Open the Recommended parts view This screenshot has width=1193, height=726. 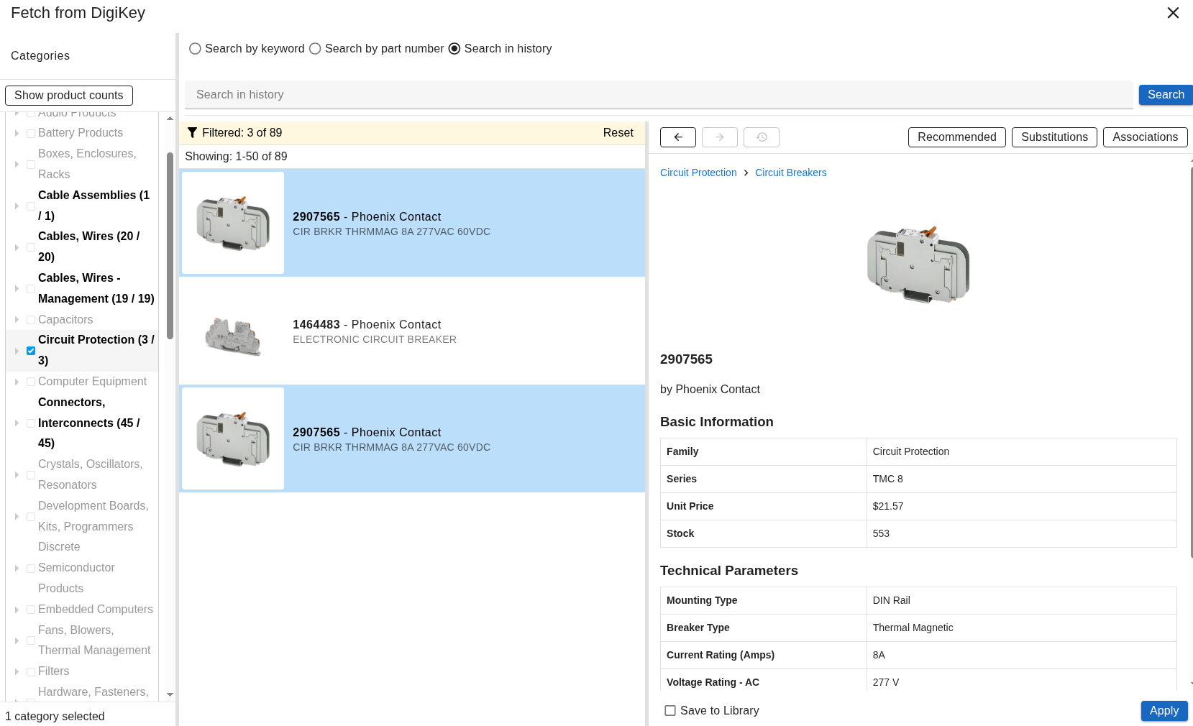point(957,137)
